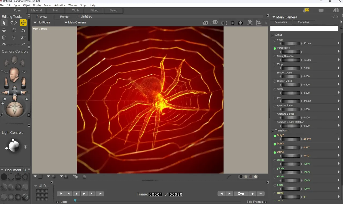Click the sun-shaped icon in Light Controls
The width and height of the screenshot is (343, 204).
[x=25, y=147]
